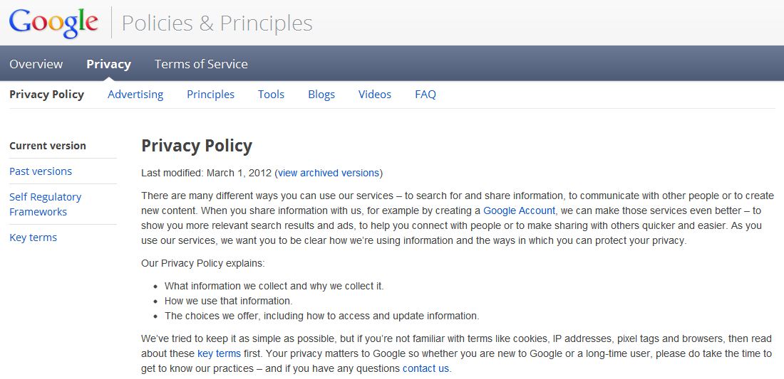Open the Advertising section
The height and width of the screenshot is (379, 784).
tap(135, 95)
